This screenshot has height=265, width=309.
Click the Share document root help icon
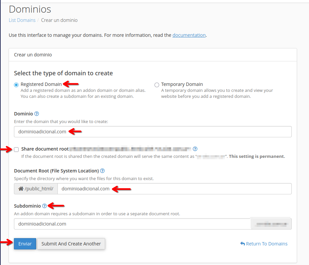coord(195,149)
